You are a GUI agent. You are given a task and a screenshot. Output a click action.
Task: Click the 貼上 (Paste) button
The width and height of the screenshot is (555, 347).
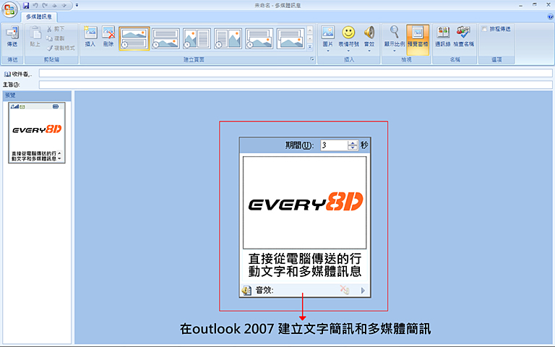click(35, 37)
